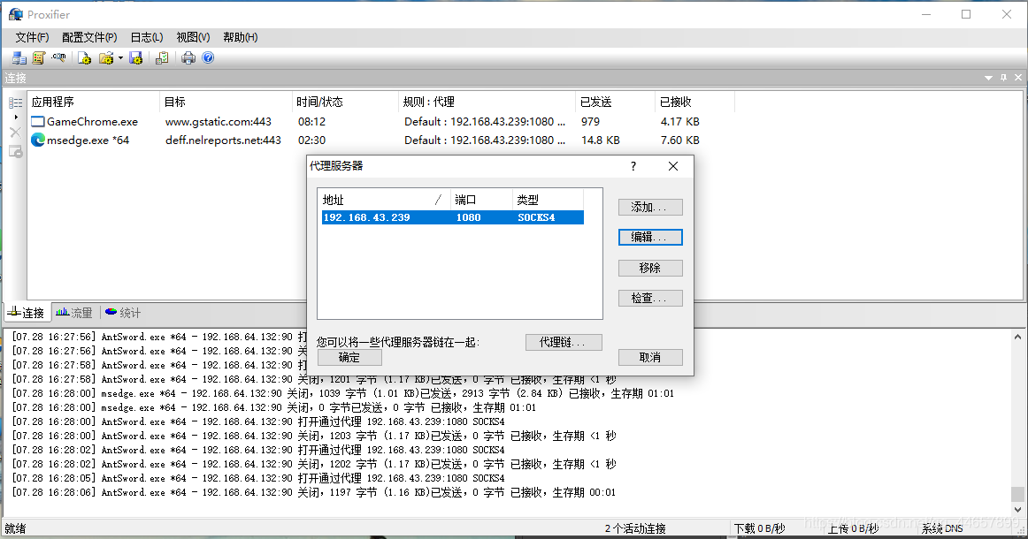Image resolution: width=1028 pixels, height=539 pixels.
Task: Open Proxification Rules scroll icon
Action: tap(39, 58)
